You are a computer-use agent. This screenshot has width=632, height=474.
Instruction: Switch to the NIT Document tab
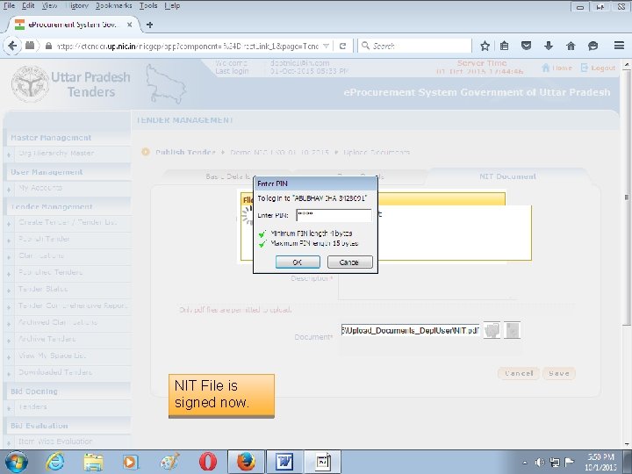point(507,176)
